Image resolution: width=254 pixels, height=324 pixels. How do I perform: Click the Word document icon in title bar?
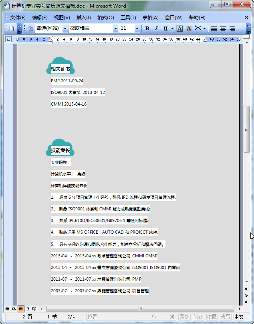click(6, 6)
